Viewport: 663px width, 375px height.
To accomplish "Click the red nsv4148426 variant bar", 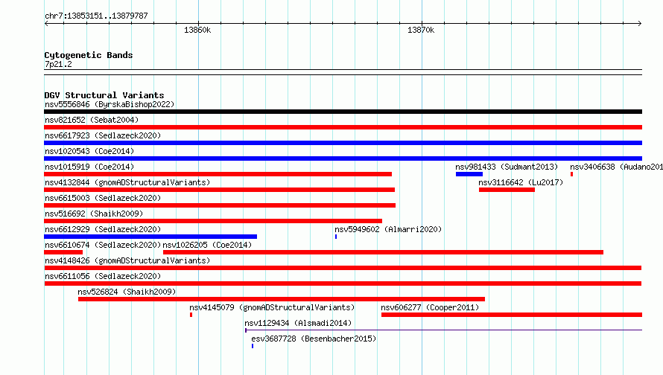I will coord(343,268).
